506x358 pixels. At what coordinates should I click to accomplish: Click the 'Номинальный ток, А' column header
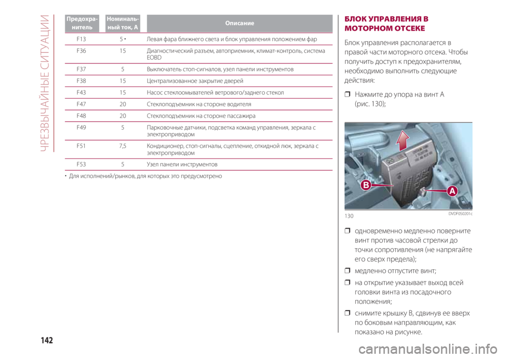pyautogui.click(x=123, y=23)
